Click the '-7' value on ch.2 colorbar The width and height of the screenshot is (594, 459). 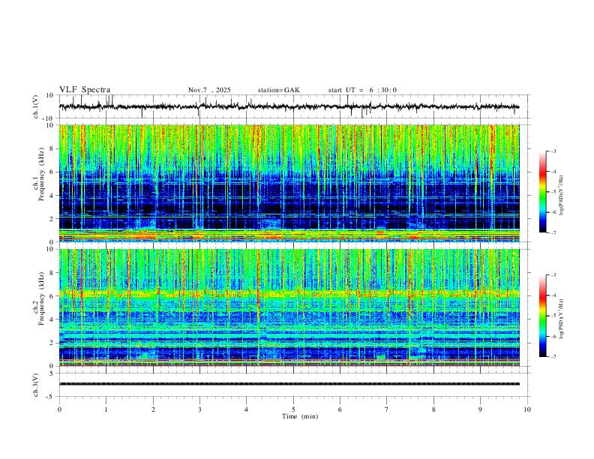553,357
